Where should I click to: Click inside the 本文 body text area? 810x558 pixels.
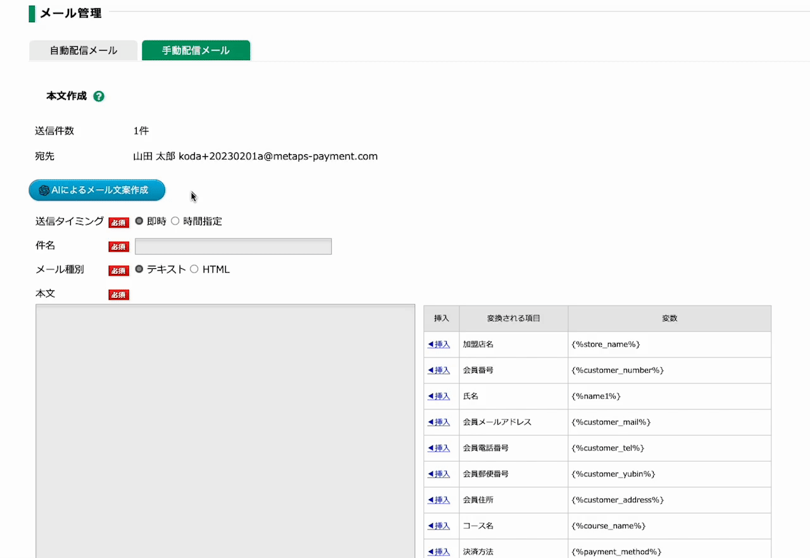[x=225, y=430]
